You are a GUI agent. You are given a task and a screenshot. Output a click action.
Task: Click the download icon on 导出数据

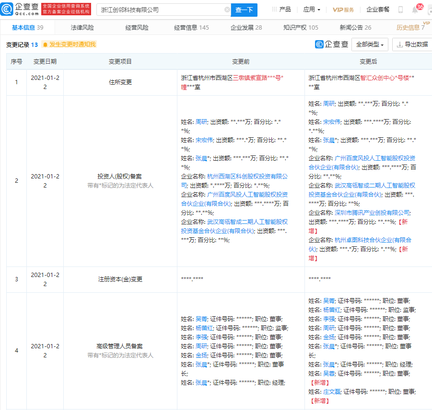[x=399, y=44]
